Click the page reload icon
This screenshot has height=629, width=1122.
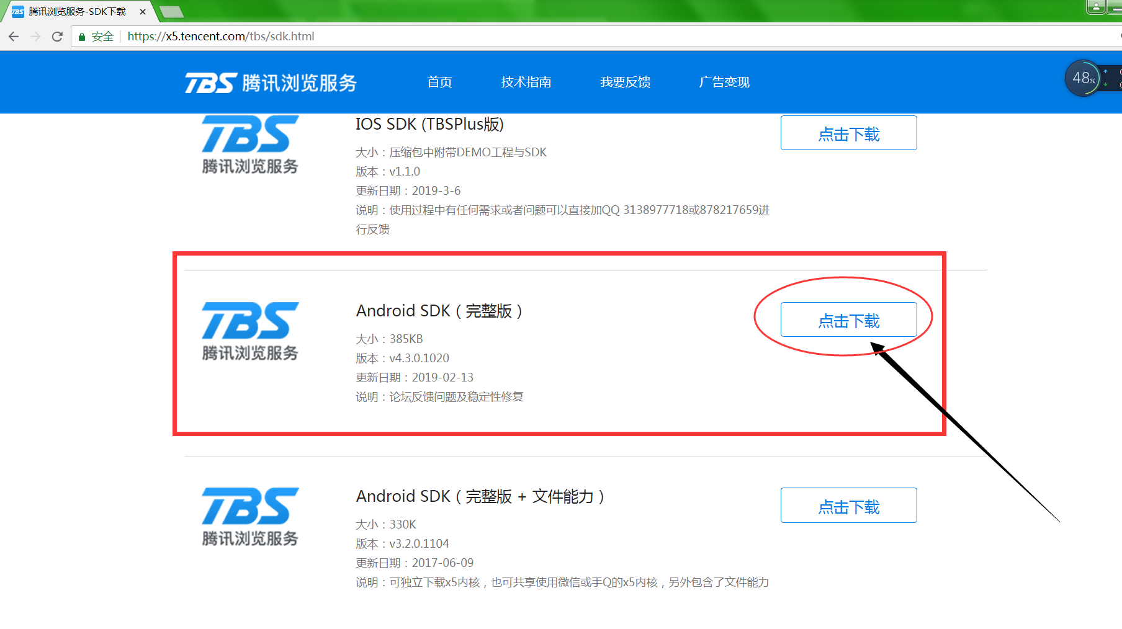coord(57,36)
